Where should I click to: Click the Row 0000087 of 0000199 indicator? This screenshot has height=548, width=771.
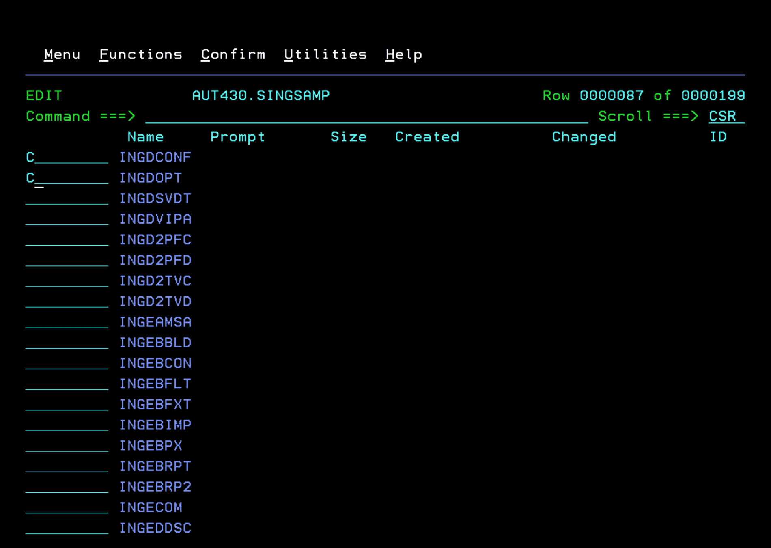tap(643, 95)
